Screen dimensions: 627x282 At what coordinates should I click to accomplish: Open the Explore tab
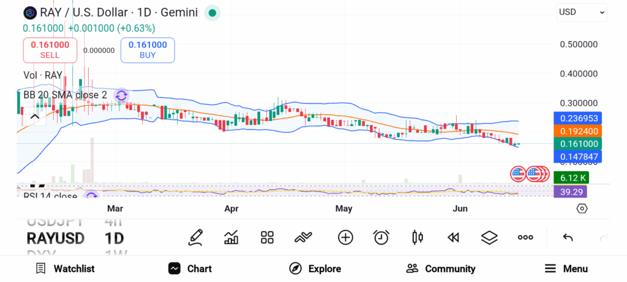315,269
